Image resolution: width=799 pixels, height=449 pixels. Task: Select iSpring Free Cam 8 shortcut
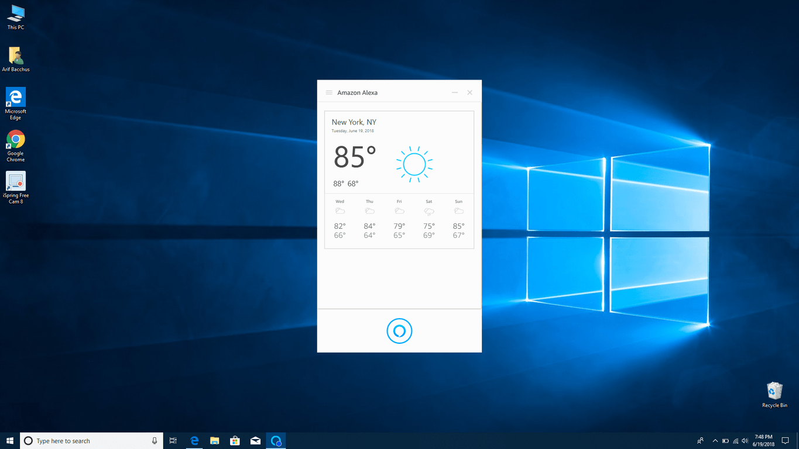[x=16, y=188]
